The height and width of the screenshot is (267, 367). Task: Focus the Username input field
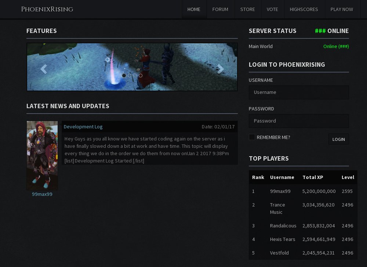299,92
